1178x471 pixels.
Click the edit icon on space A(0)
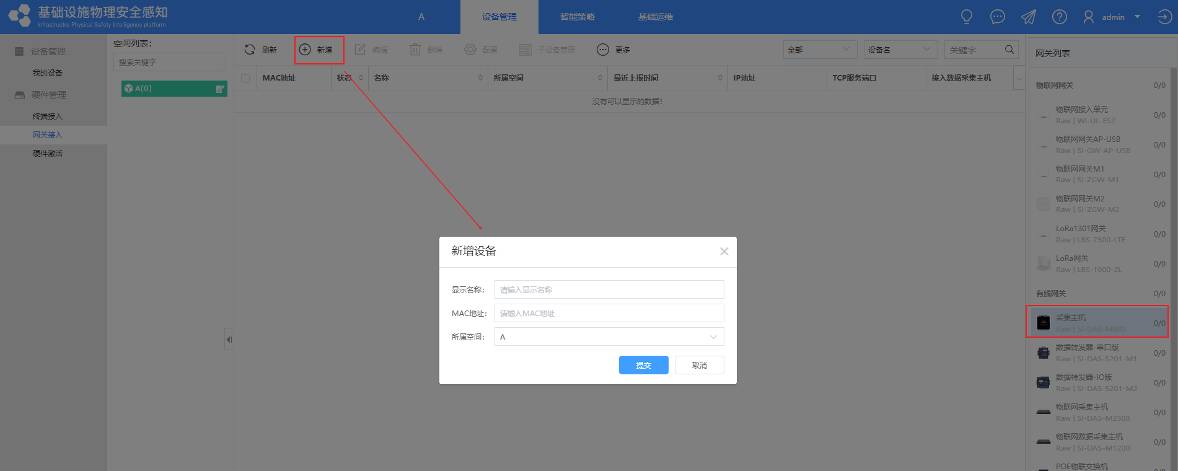click(219, 89)
